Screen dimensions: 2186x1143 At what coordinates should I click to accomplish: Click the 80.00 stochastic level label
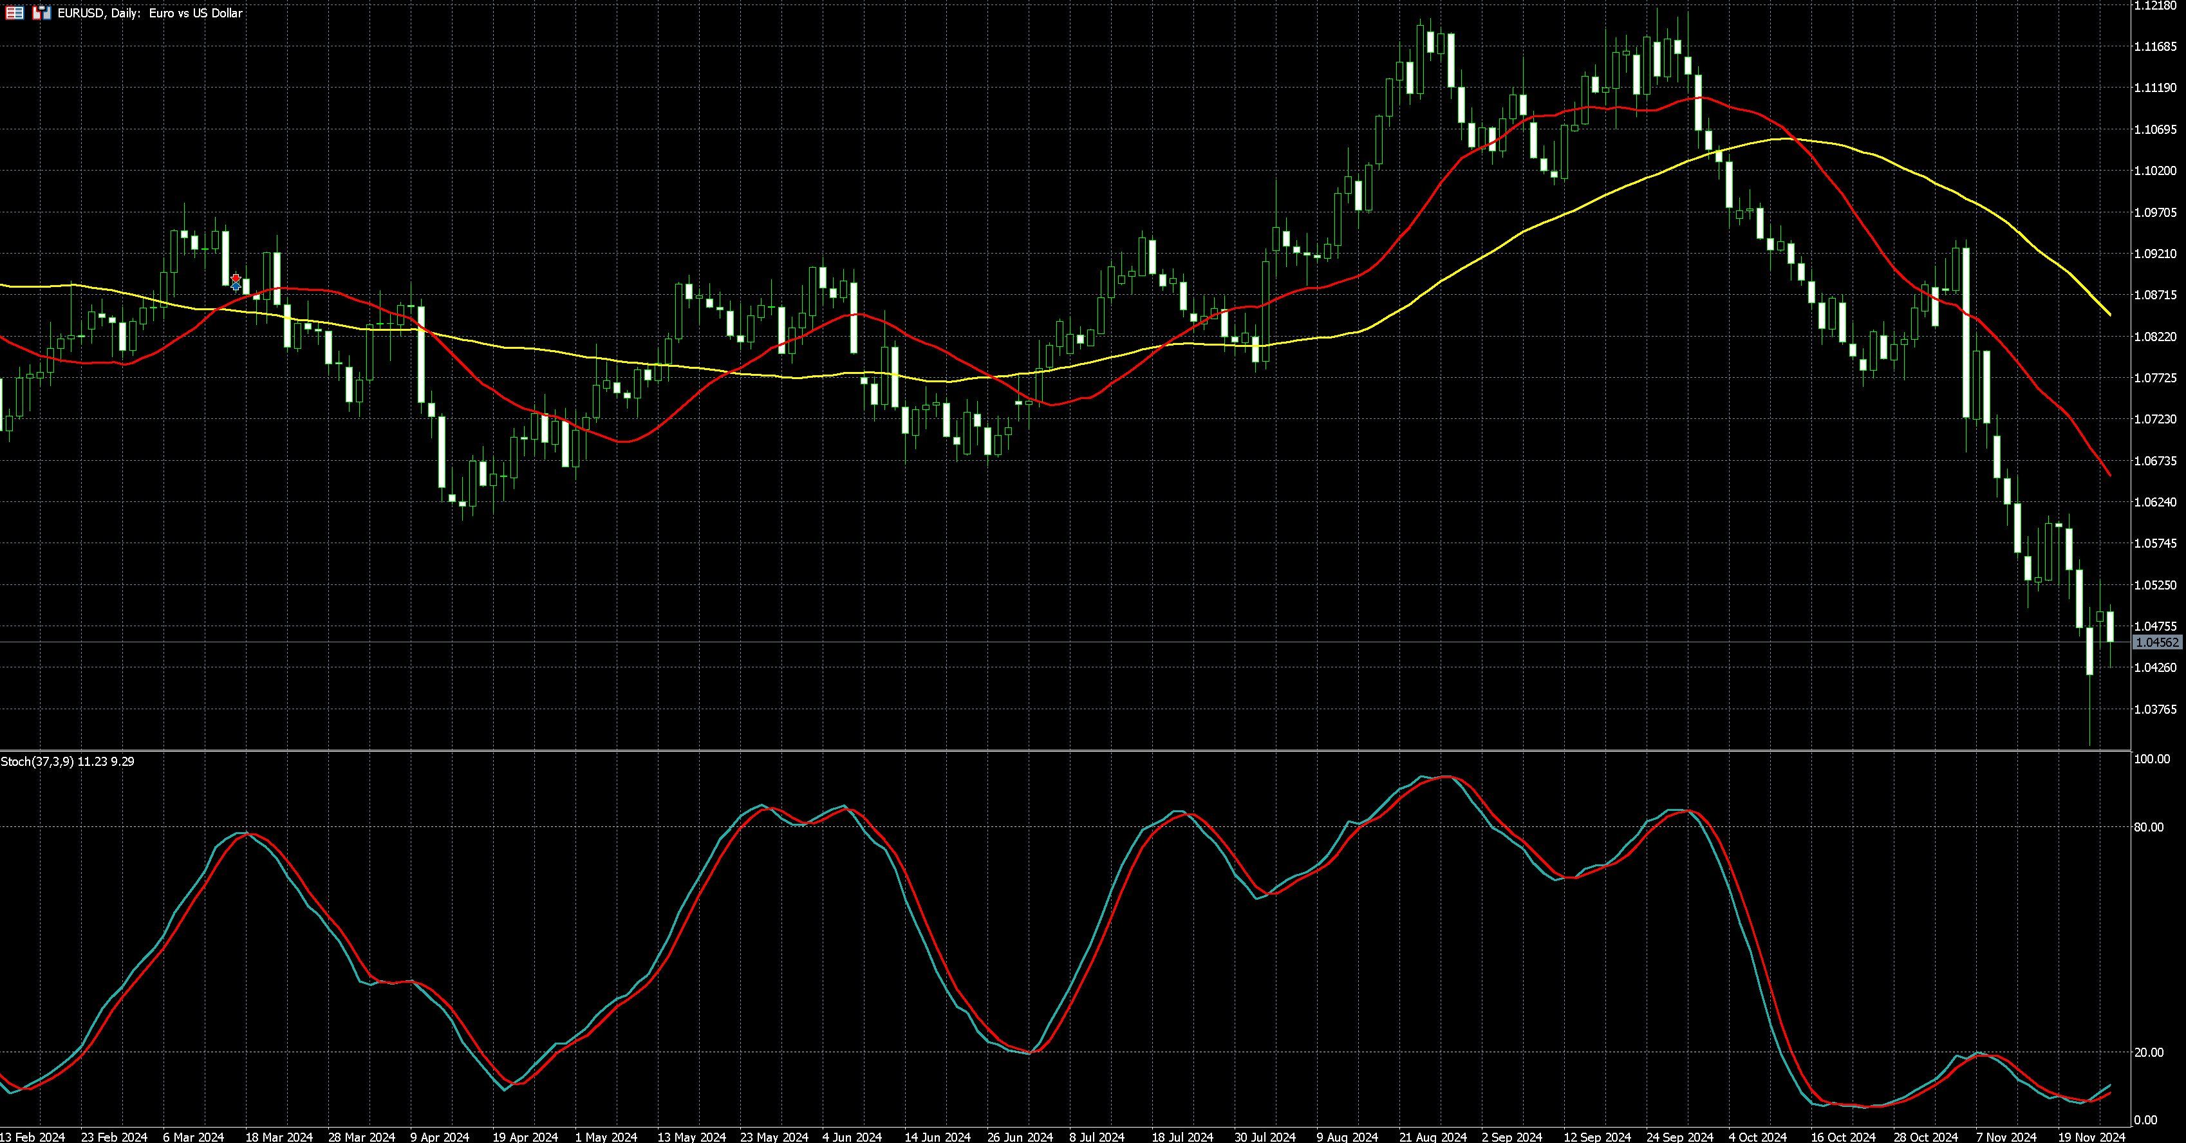[2149, 826]
